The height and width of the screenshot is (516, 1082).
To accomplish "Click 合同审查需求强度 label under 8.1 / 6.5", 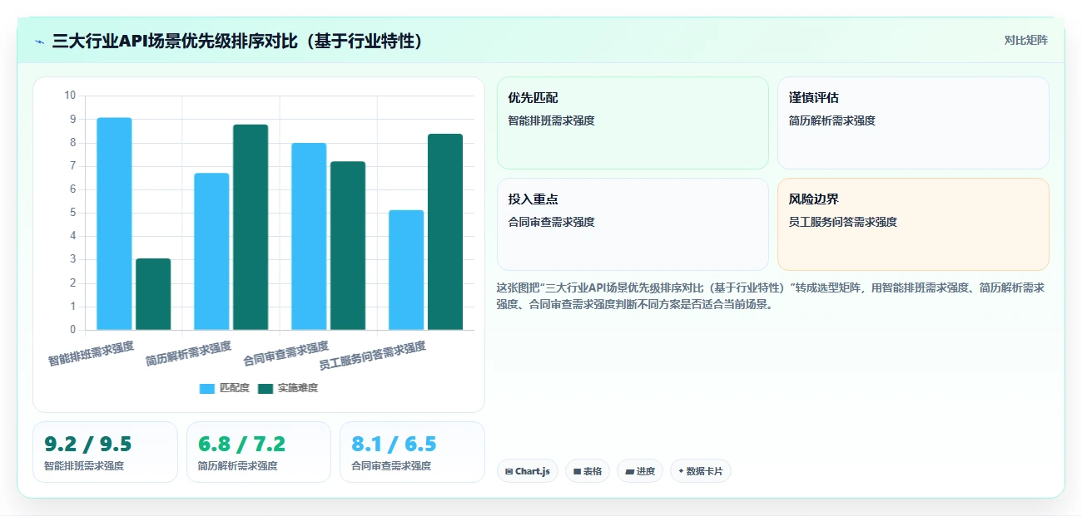I will pos(391,466).
